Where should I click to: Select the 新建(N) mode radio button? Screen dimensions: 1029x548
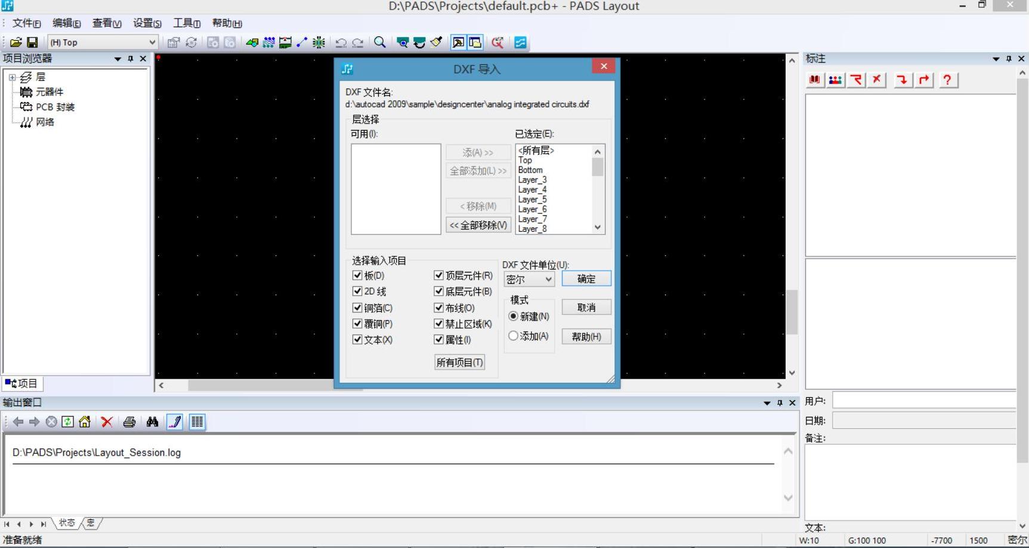[x=513, y=316]
